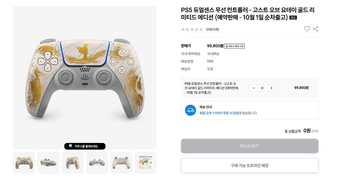This screenshot has width=340, height=192.
Task: Select the fourth top-view controller thumbnail
Action: click(x=97, y=163)
